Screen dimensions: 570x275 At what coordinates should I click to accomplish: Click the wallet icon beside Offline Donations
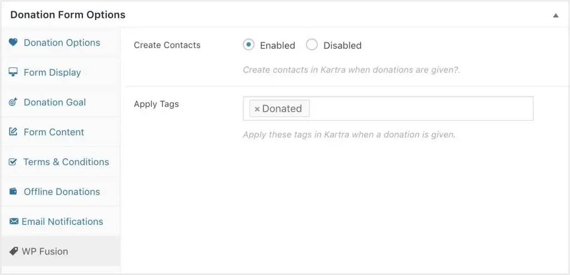coord(13,191)
